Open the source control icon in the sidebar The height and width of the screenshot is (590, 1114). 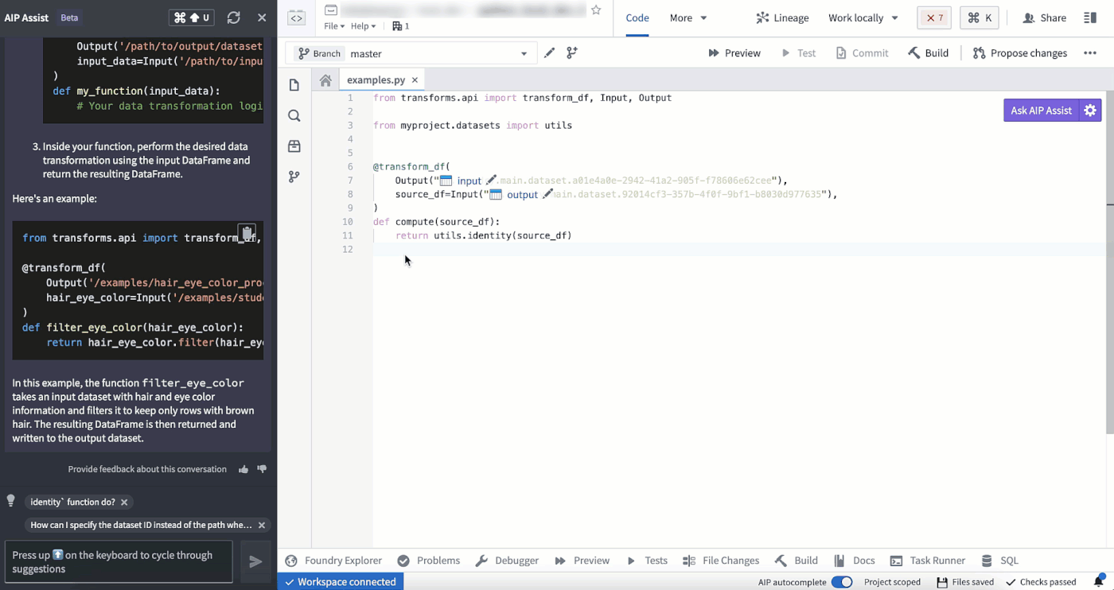(x=294, y=177)
